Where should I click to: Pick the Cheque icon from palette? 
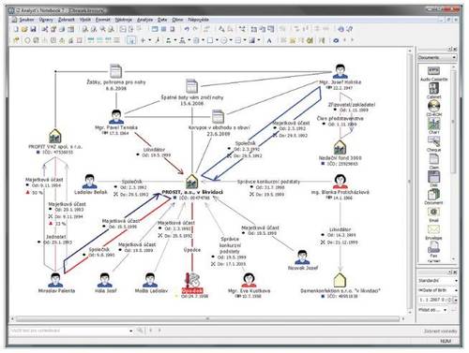click(x=433, y=141)
